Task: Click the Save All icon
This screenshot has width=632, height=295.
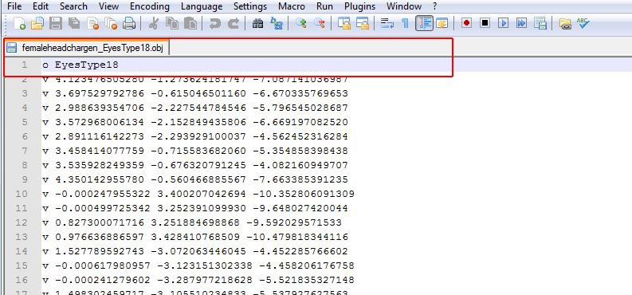Action: click(x=74, y=23)
